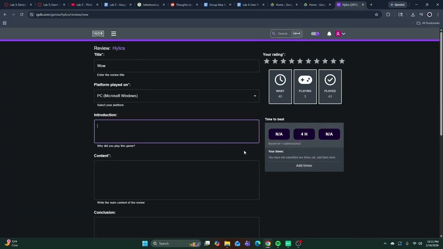Click the magnifier icon in IGDB search
Viewport: 443px width, 249px height.
click(274, 34)
